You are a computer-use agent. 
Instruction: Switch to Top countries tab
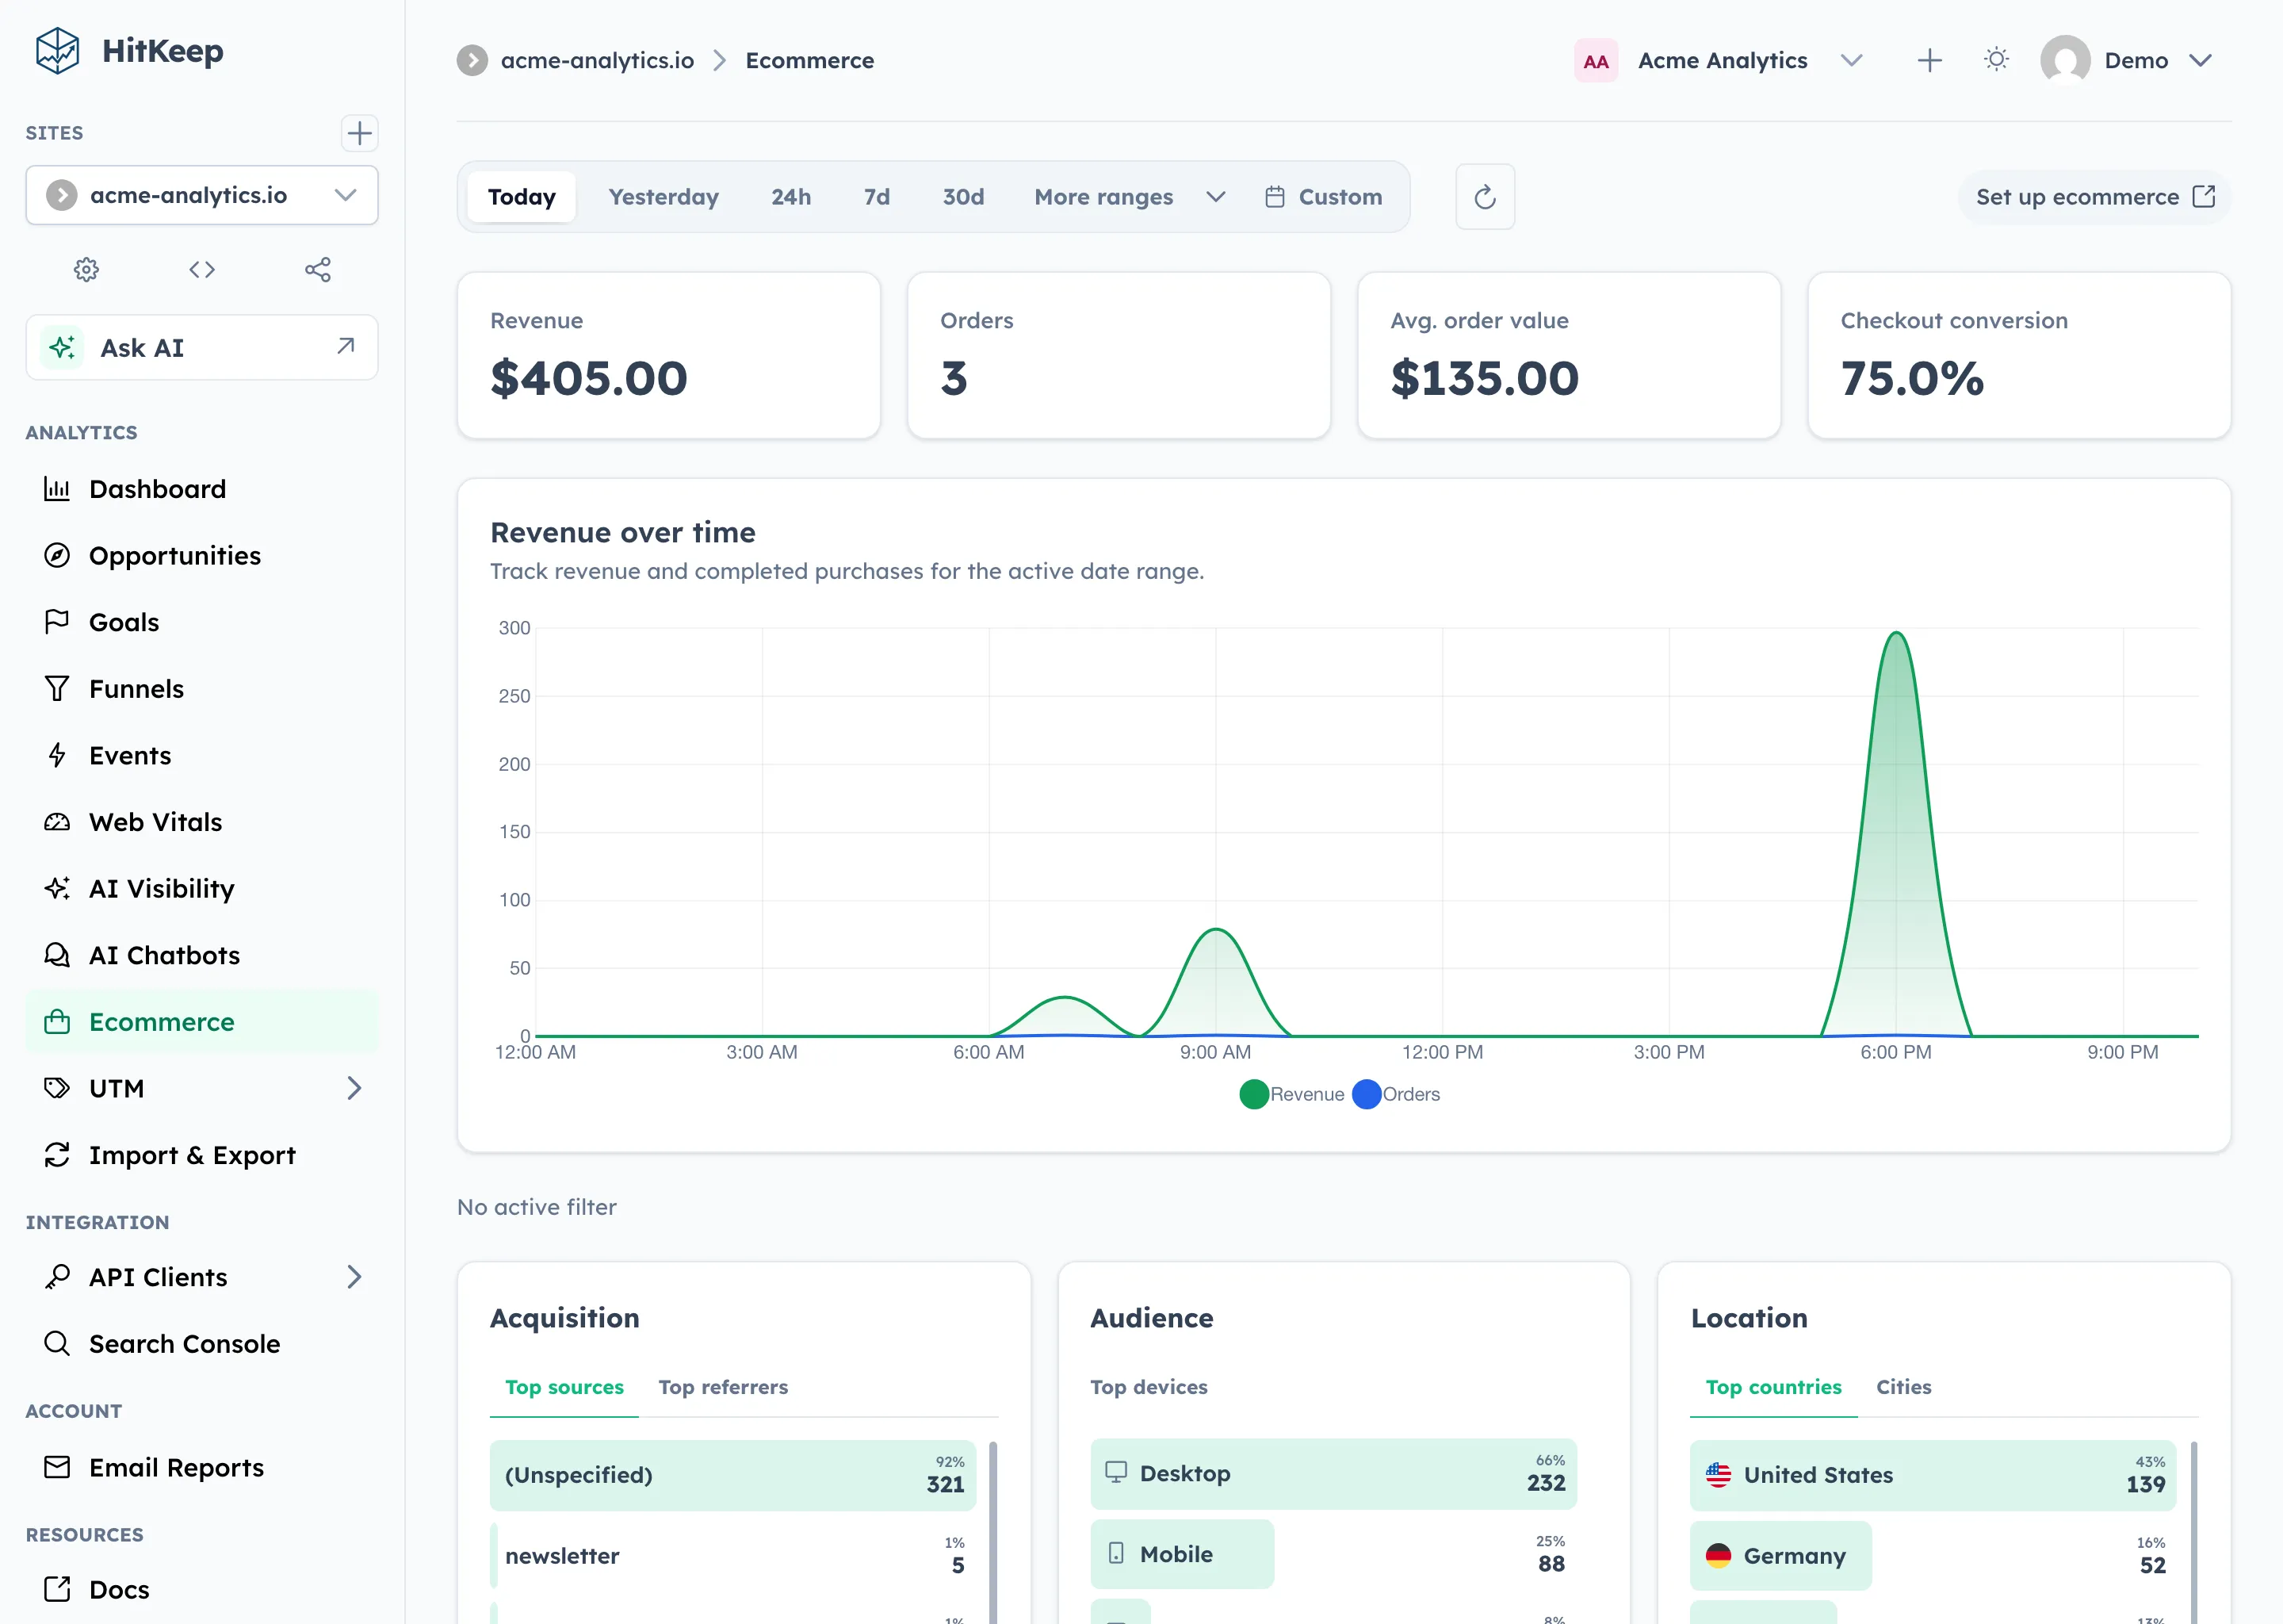coord(1773,1387)
